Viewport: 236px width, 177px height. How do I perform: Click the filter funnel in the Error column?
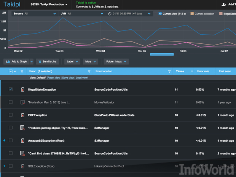click(89, 71)
